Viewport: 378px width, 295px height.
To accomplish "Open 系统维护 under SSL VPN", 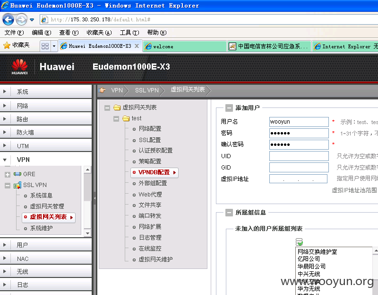I will (x=41, y=228).
